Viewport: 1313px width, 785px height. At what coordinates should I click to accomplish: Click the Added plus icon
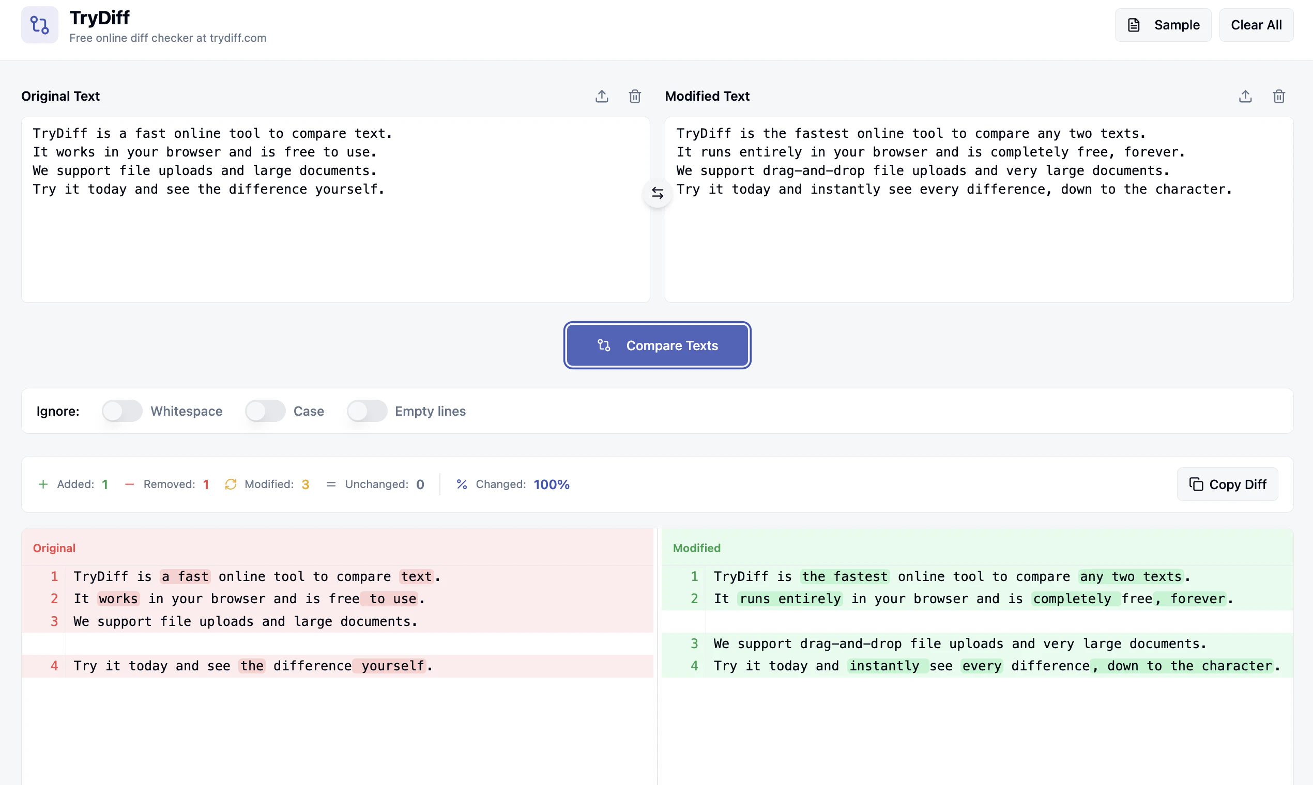click(43, 484)
